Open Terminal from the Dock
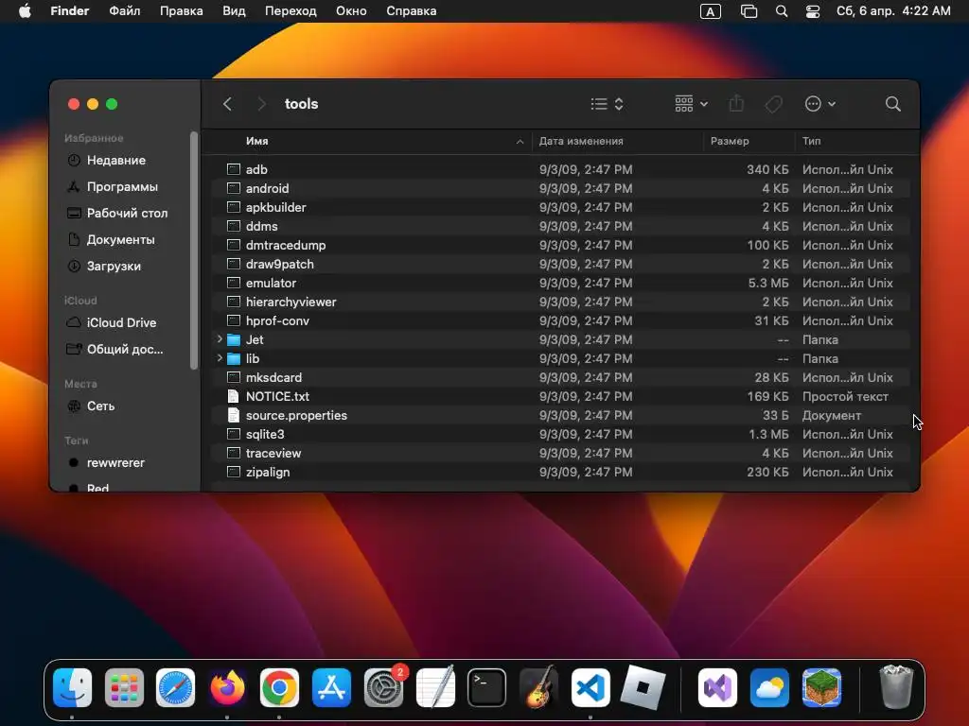This screenshot has height=726, width=969. coord(486,687)
